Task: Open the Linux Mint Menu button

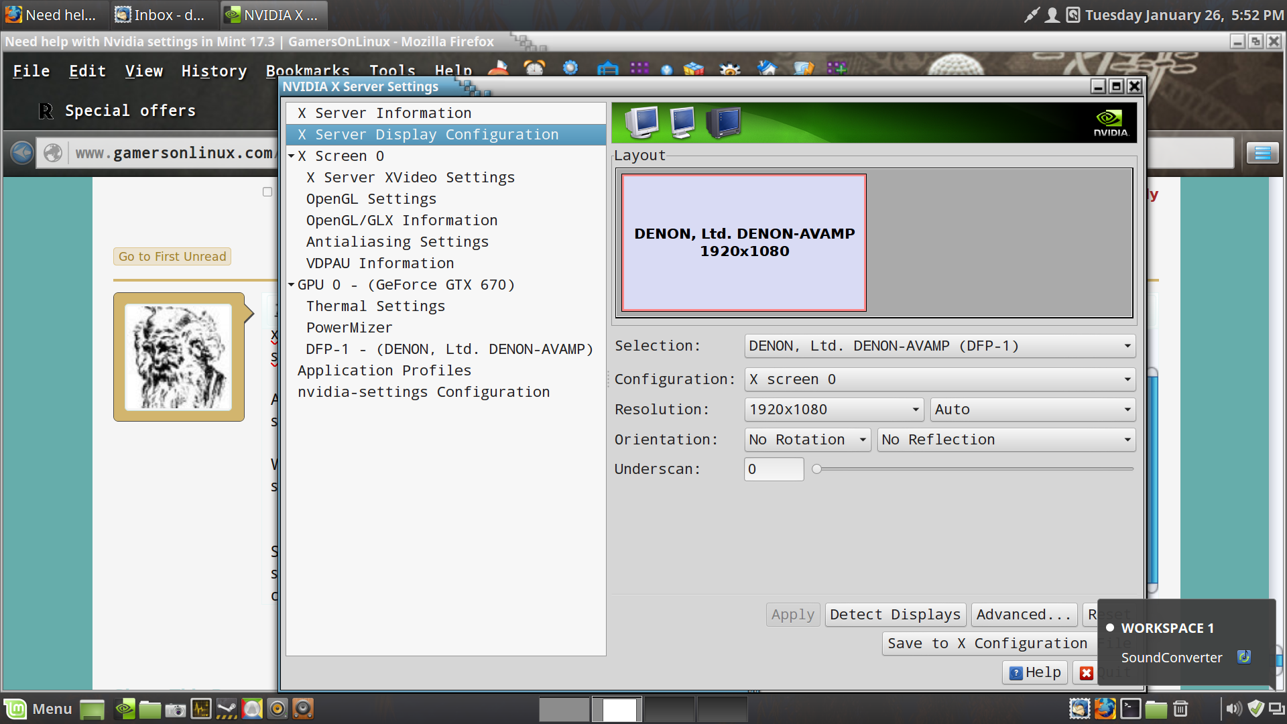Action: coord(38,709)
